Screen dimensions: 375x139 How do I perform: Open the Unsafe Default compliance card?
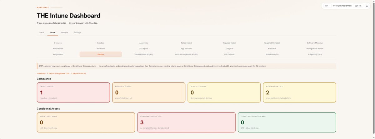tap(73, 93)
